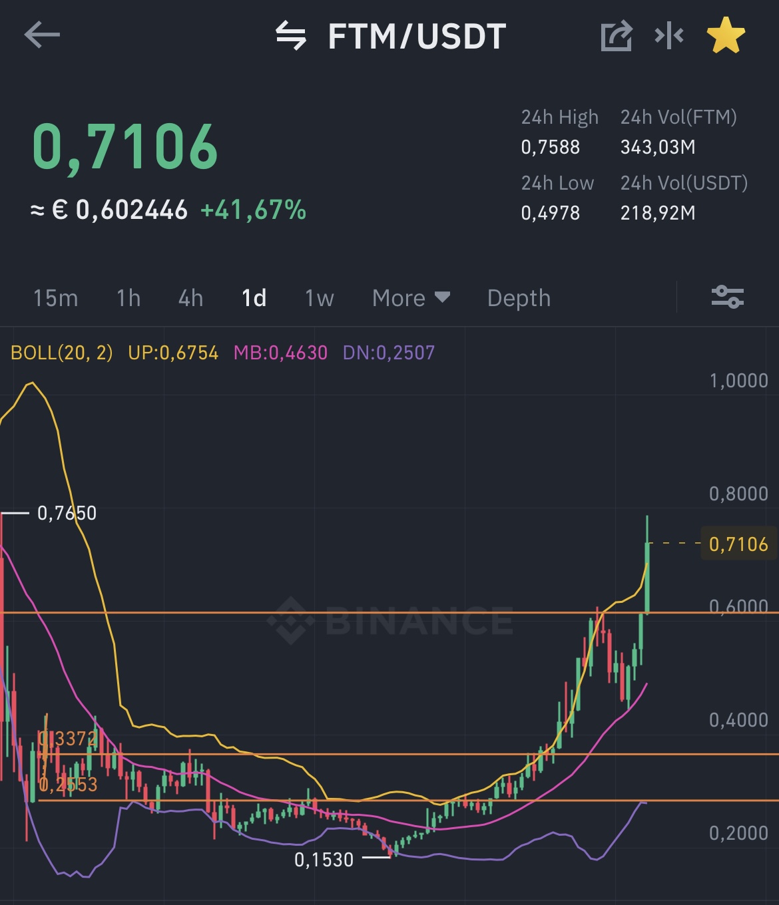Open the share icon
779x905 pixels.
(616, 36)
